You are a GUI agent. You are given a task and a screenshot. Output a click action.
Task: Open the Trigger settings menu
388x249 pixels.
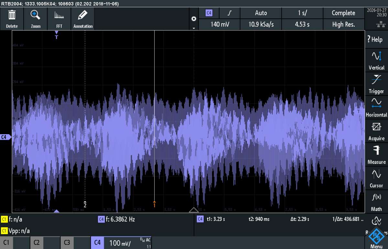[x=376, y=84]
